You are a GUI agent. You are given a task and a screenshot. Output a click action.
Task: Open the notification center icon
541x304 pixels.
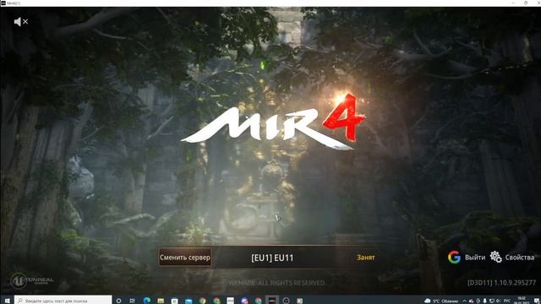pyautogui.click(x=537, y=301)
